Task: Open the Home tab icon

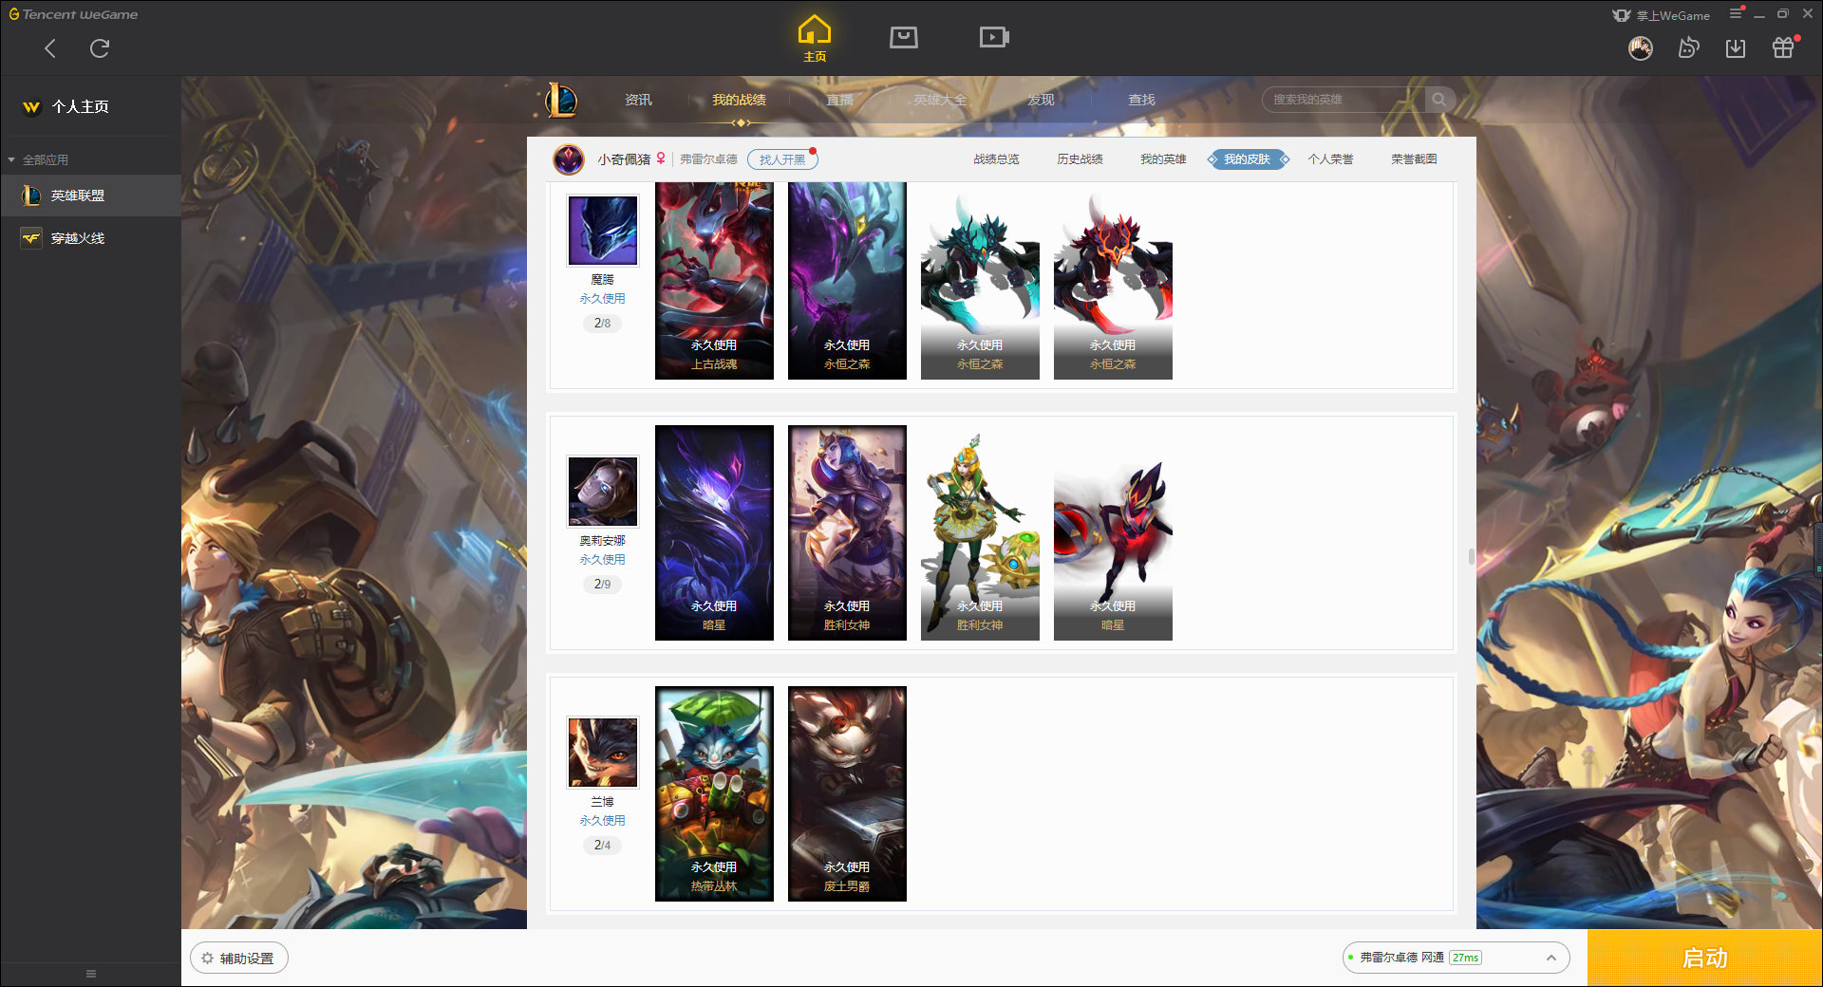Action: coord(815,38)
